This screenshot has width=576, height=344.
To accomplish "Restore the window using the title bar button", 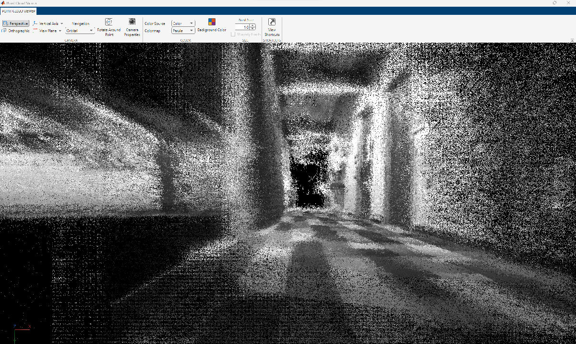I will (555, 3).
